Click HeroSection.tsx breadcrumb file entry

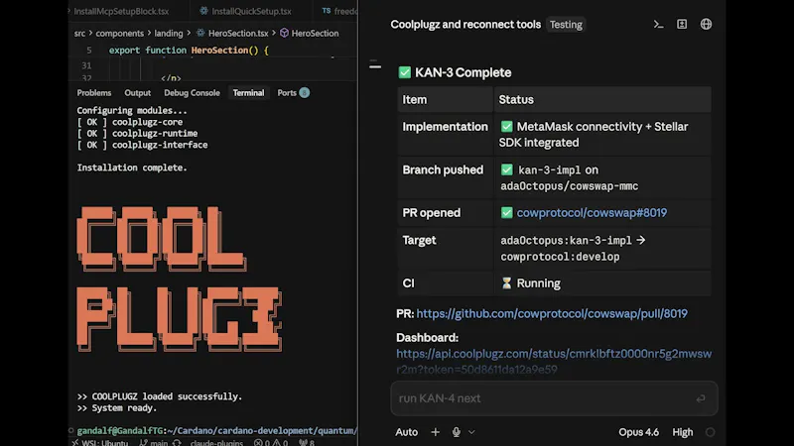click(232, 33)
